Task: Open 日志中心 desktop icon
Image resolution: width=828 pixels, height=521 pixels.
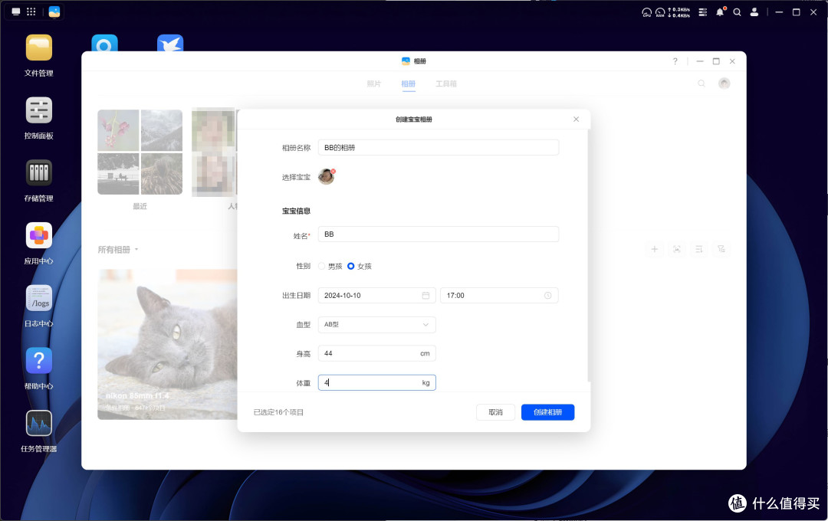Action: (x=38, y=298)
